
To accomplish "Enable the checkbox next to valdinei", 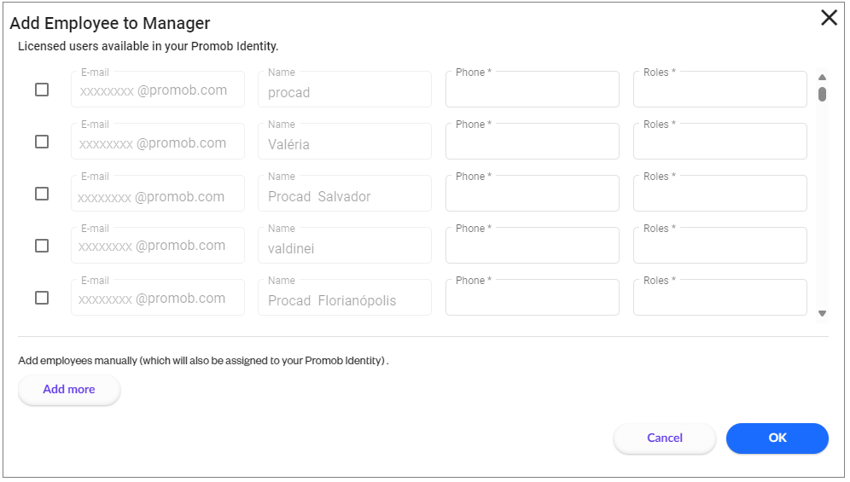I will (x=42, y=246).
